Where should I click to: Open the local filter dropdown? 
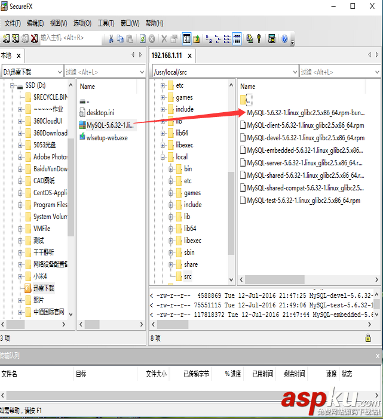pos(142,72)
